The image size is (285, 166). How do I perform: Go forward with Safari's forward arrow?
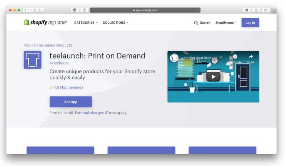tap(31, 10)
